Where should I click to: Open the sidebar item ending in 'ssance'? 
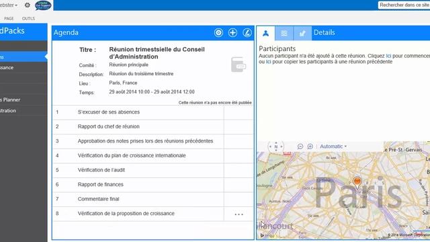[24, 67]
